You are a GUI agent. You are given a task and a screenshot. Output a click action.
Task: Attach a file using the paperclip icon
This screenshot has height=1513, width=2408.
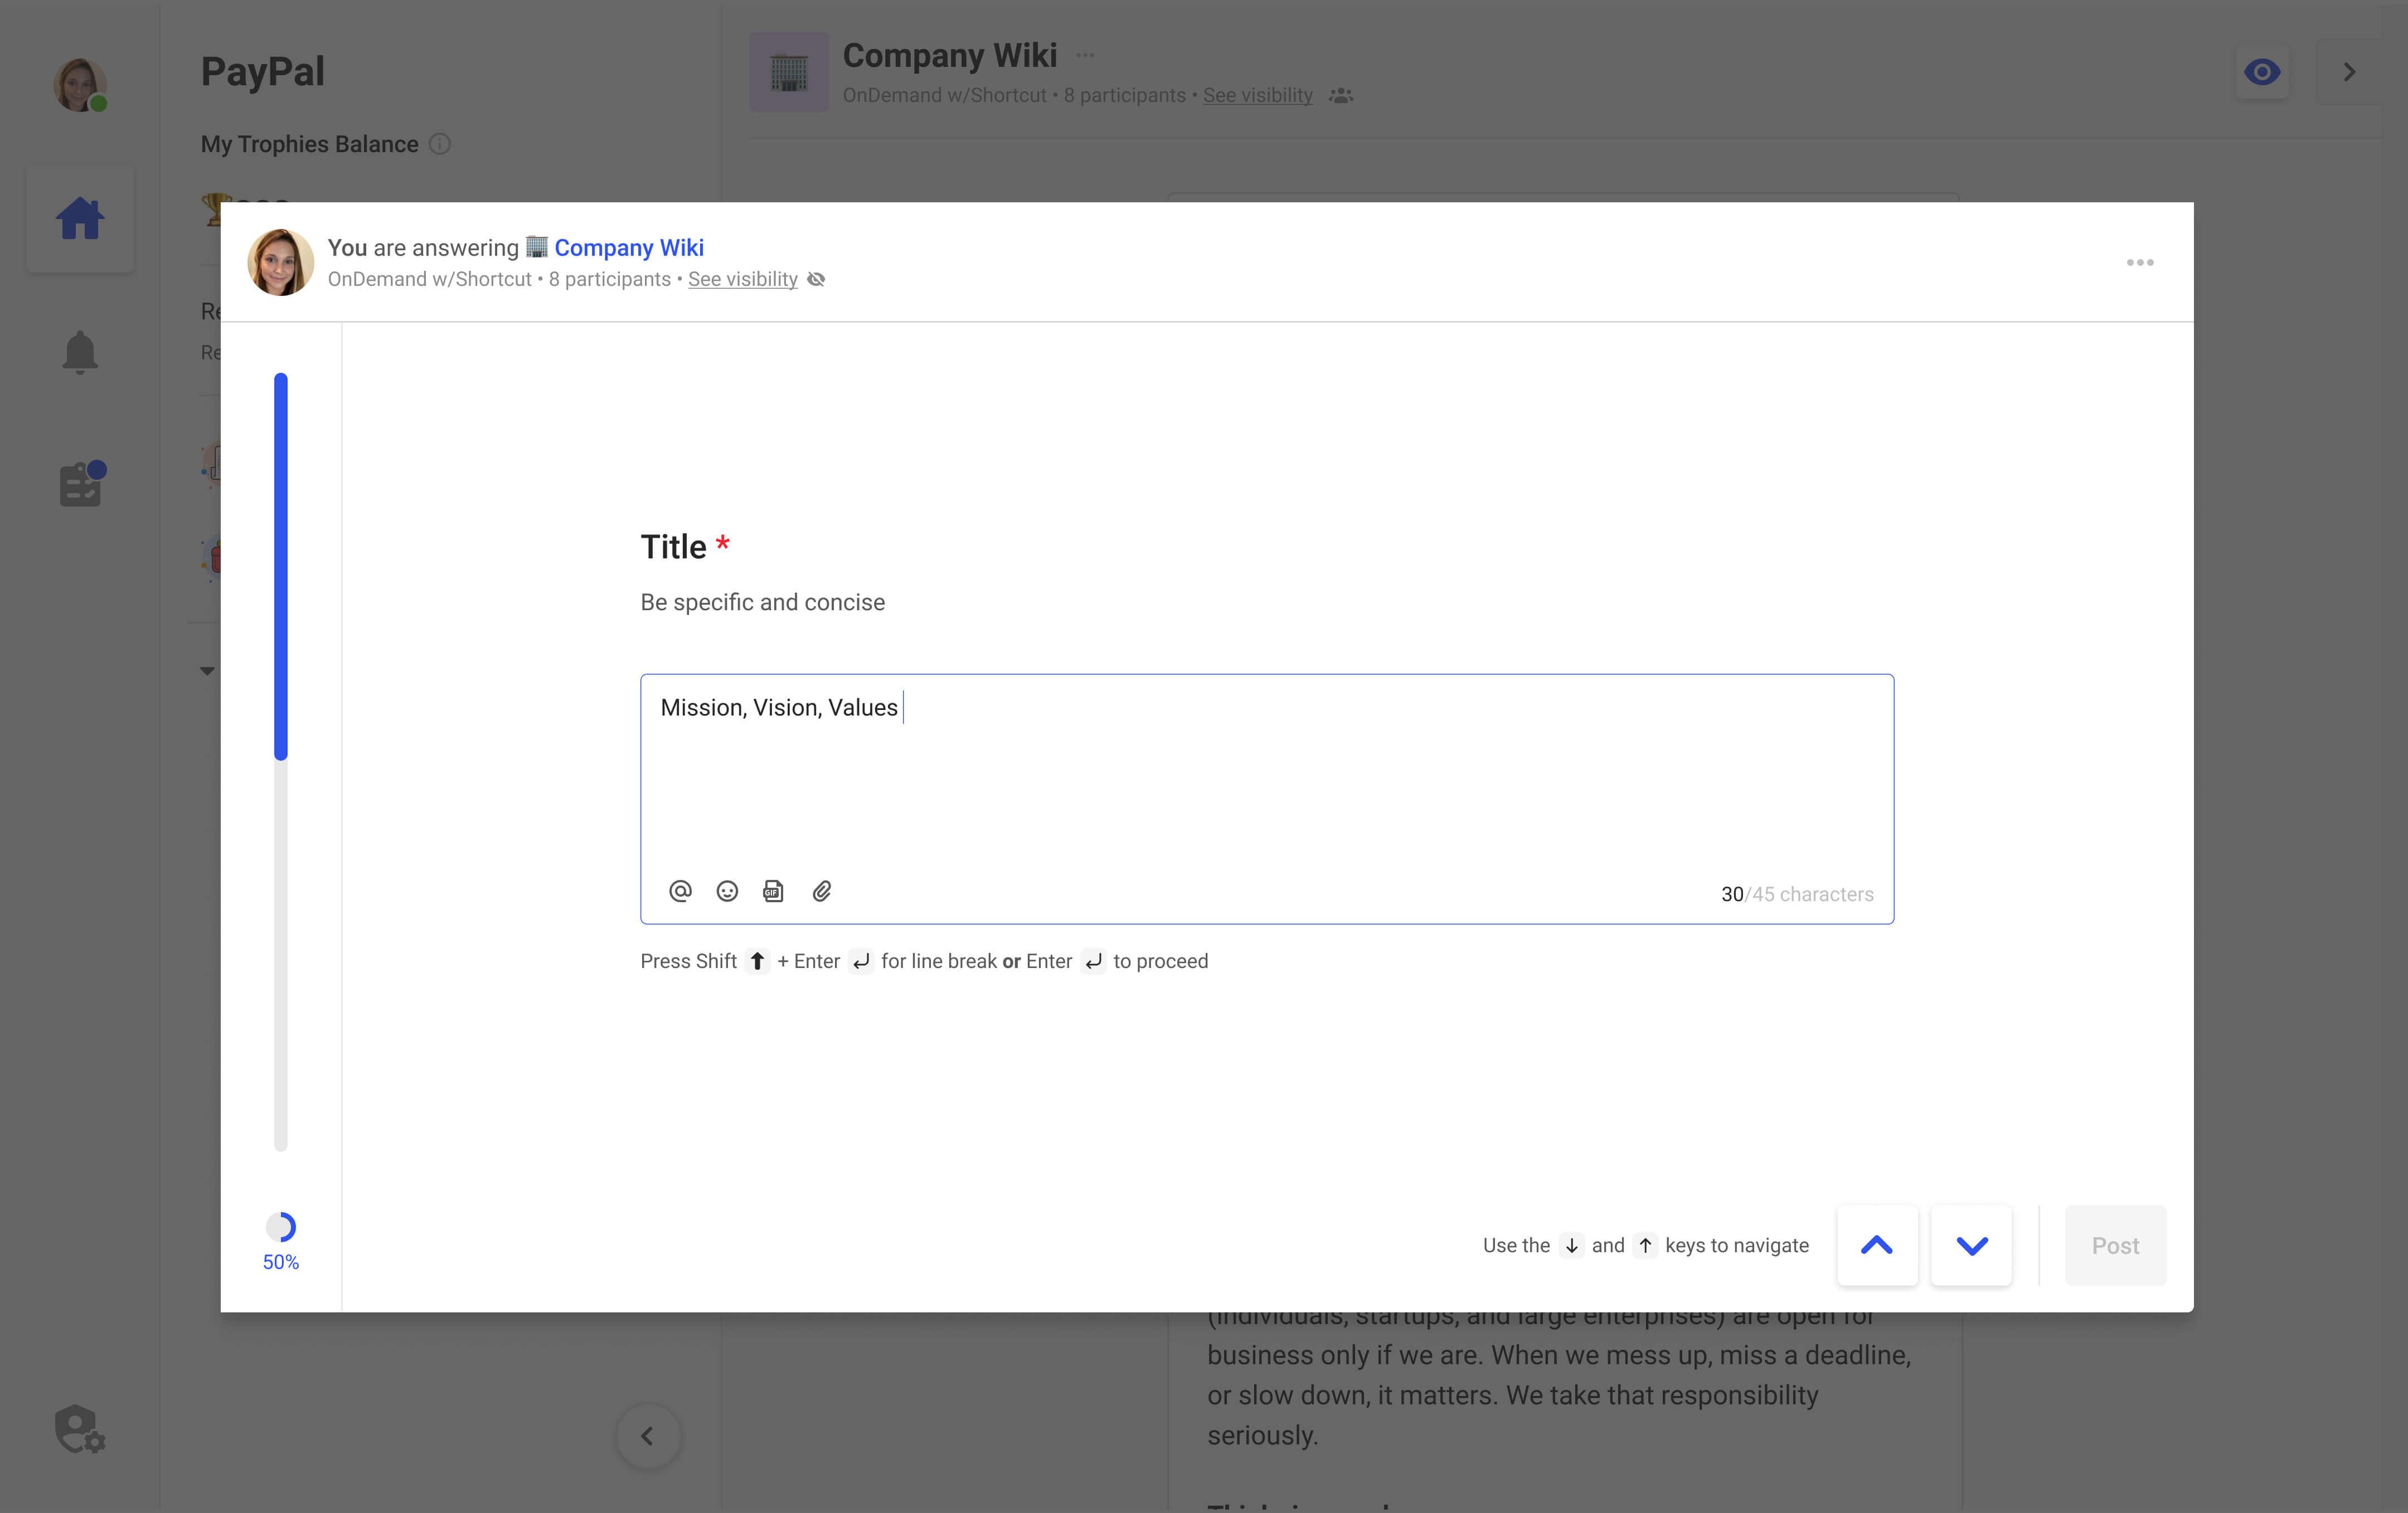821,891
